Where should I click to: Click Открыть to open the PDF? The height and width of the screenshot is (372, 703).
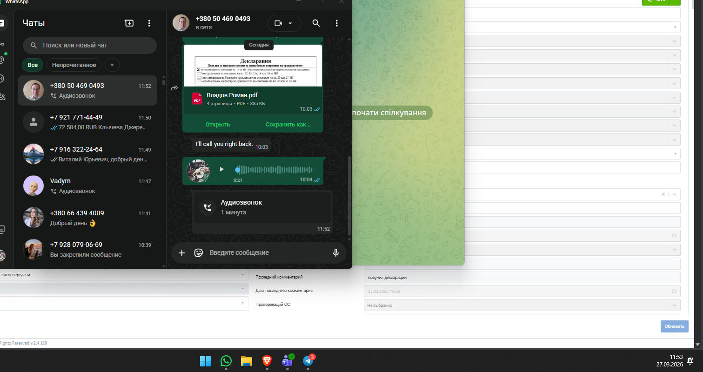pos(218,125)
